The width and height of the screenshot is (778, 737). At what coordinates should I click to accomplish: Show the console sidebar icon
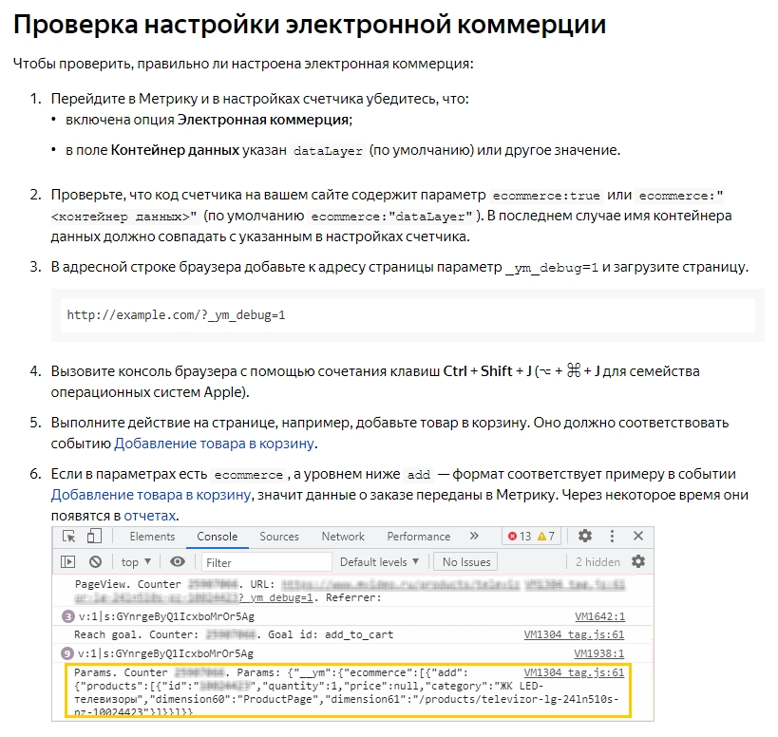point(68,562)
